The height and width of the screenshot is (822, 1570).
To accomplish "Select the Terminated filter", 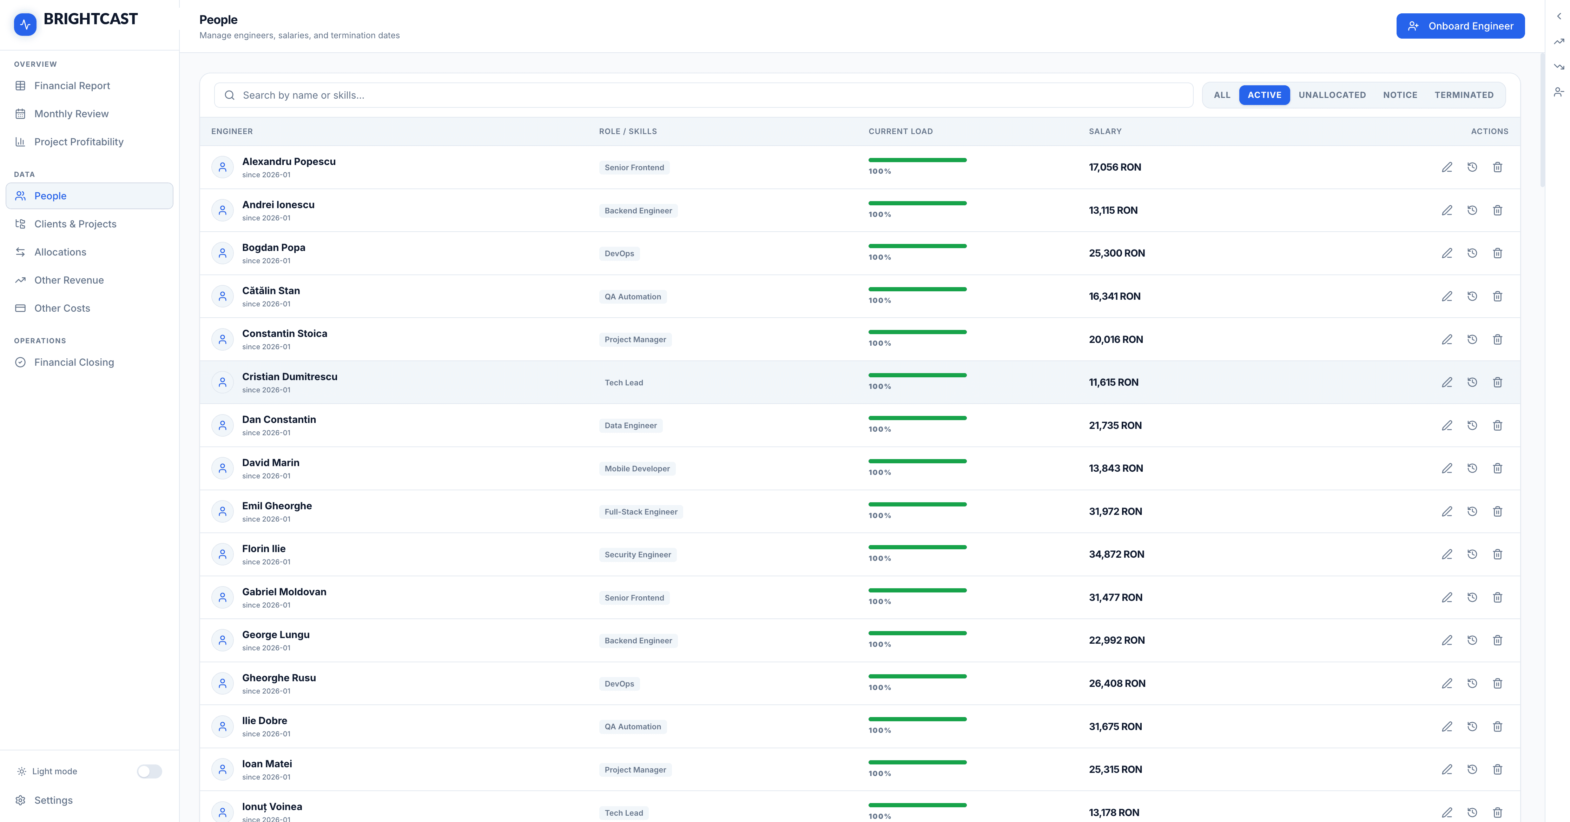I will (x=1463, y=95).
